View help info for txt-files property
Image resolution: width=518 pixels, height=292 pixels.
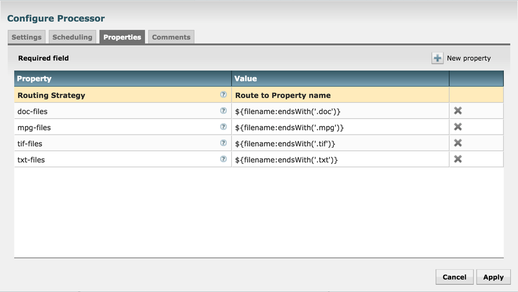coord(223,159)
